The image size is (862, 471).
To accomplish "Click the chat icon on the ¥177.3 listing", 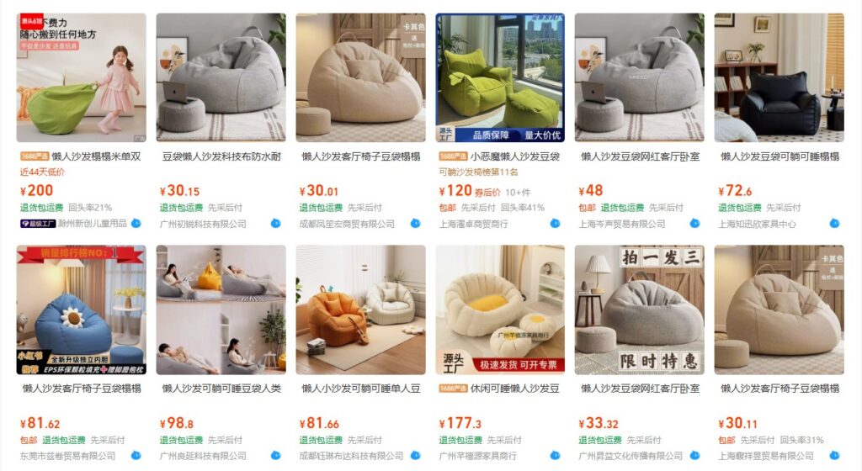I will click(x=556, y=456).
